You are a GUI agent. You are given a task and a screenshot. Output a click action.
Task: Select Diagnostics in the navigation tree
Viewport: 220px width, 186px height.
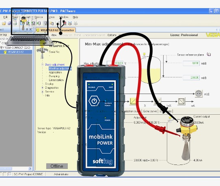click(x=52, y=88)
